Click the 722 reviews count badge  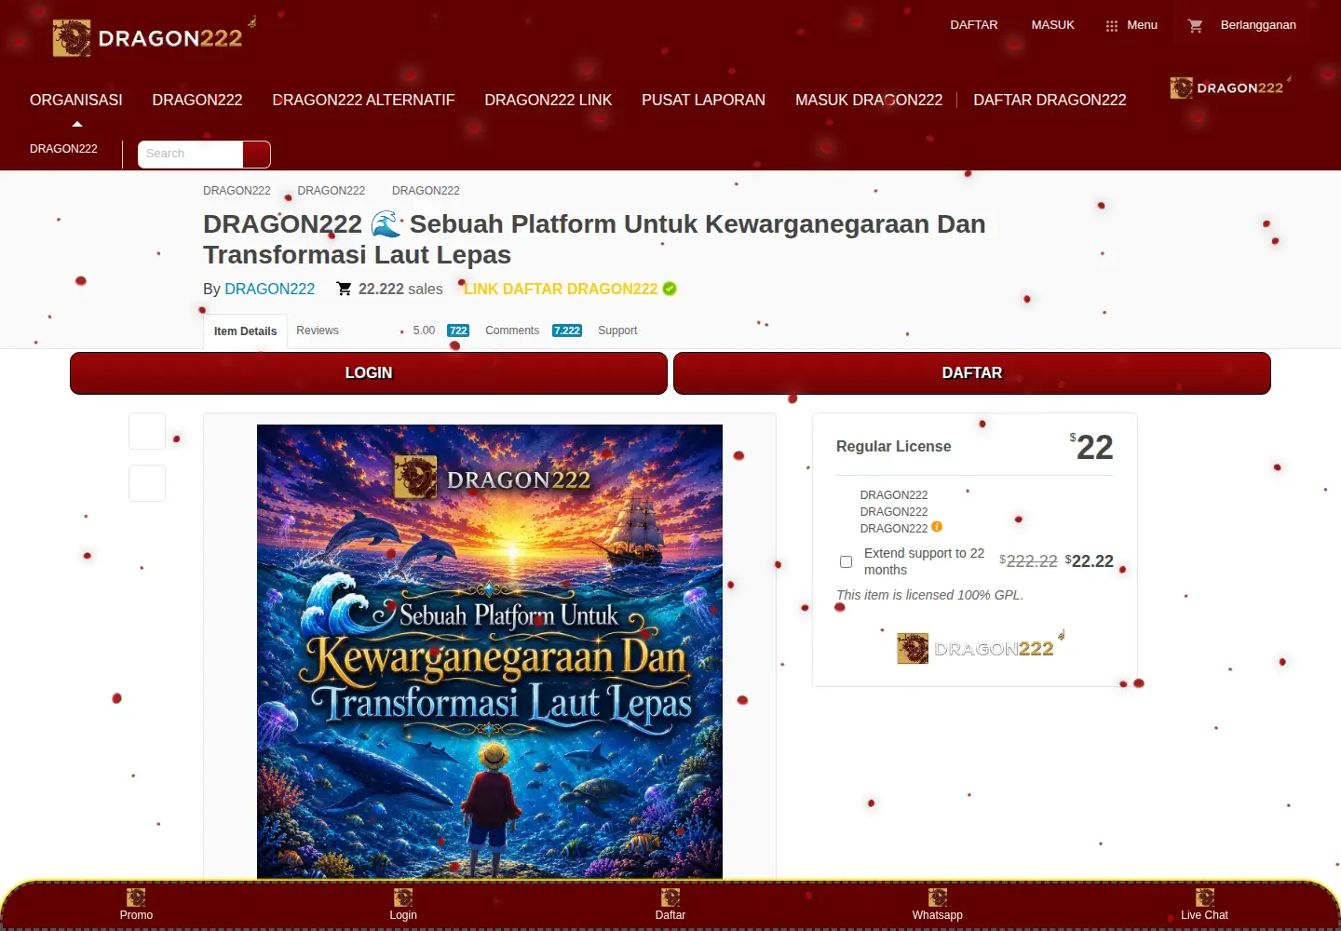coord(458,331)
